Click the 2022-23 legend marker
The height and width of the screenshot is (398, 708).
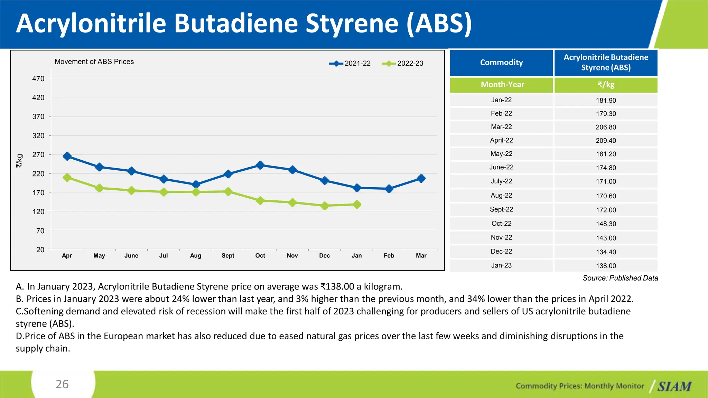tap(389, 64)
